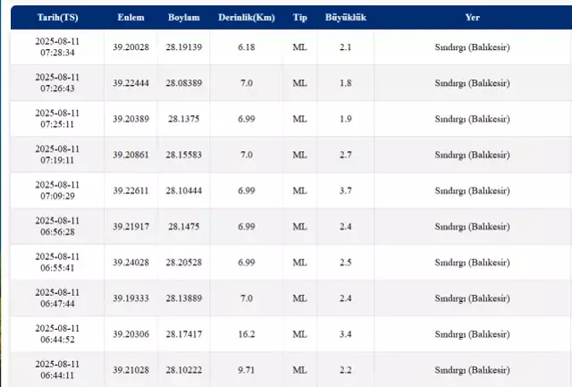The height and width of the screenshot is (387, 572).
Task: Click ML type in the 06:44:52 row
Action: pos(300,334)
